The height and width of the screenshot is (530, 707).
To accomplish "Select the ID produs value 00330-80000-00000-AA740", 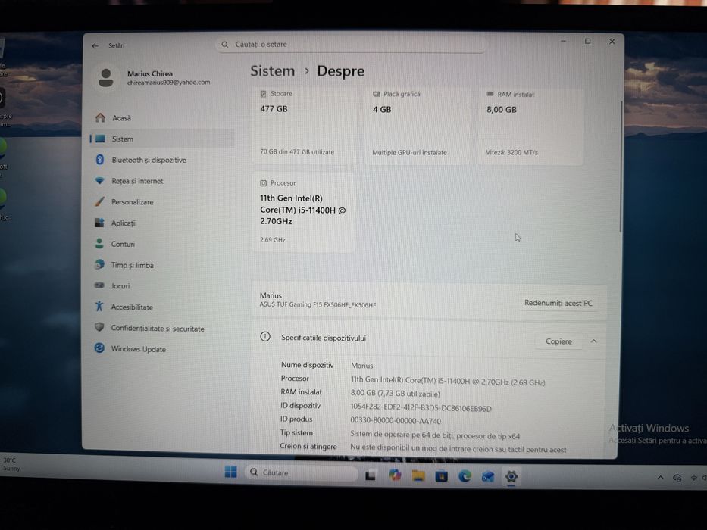I will coord(396,421).
